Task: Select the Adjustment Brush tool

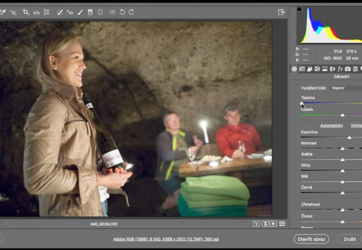Action: [80, 12]
